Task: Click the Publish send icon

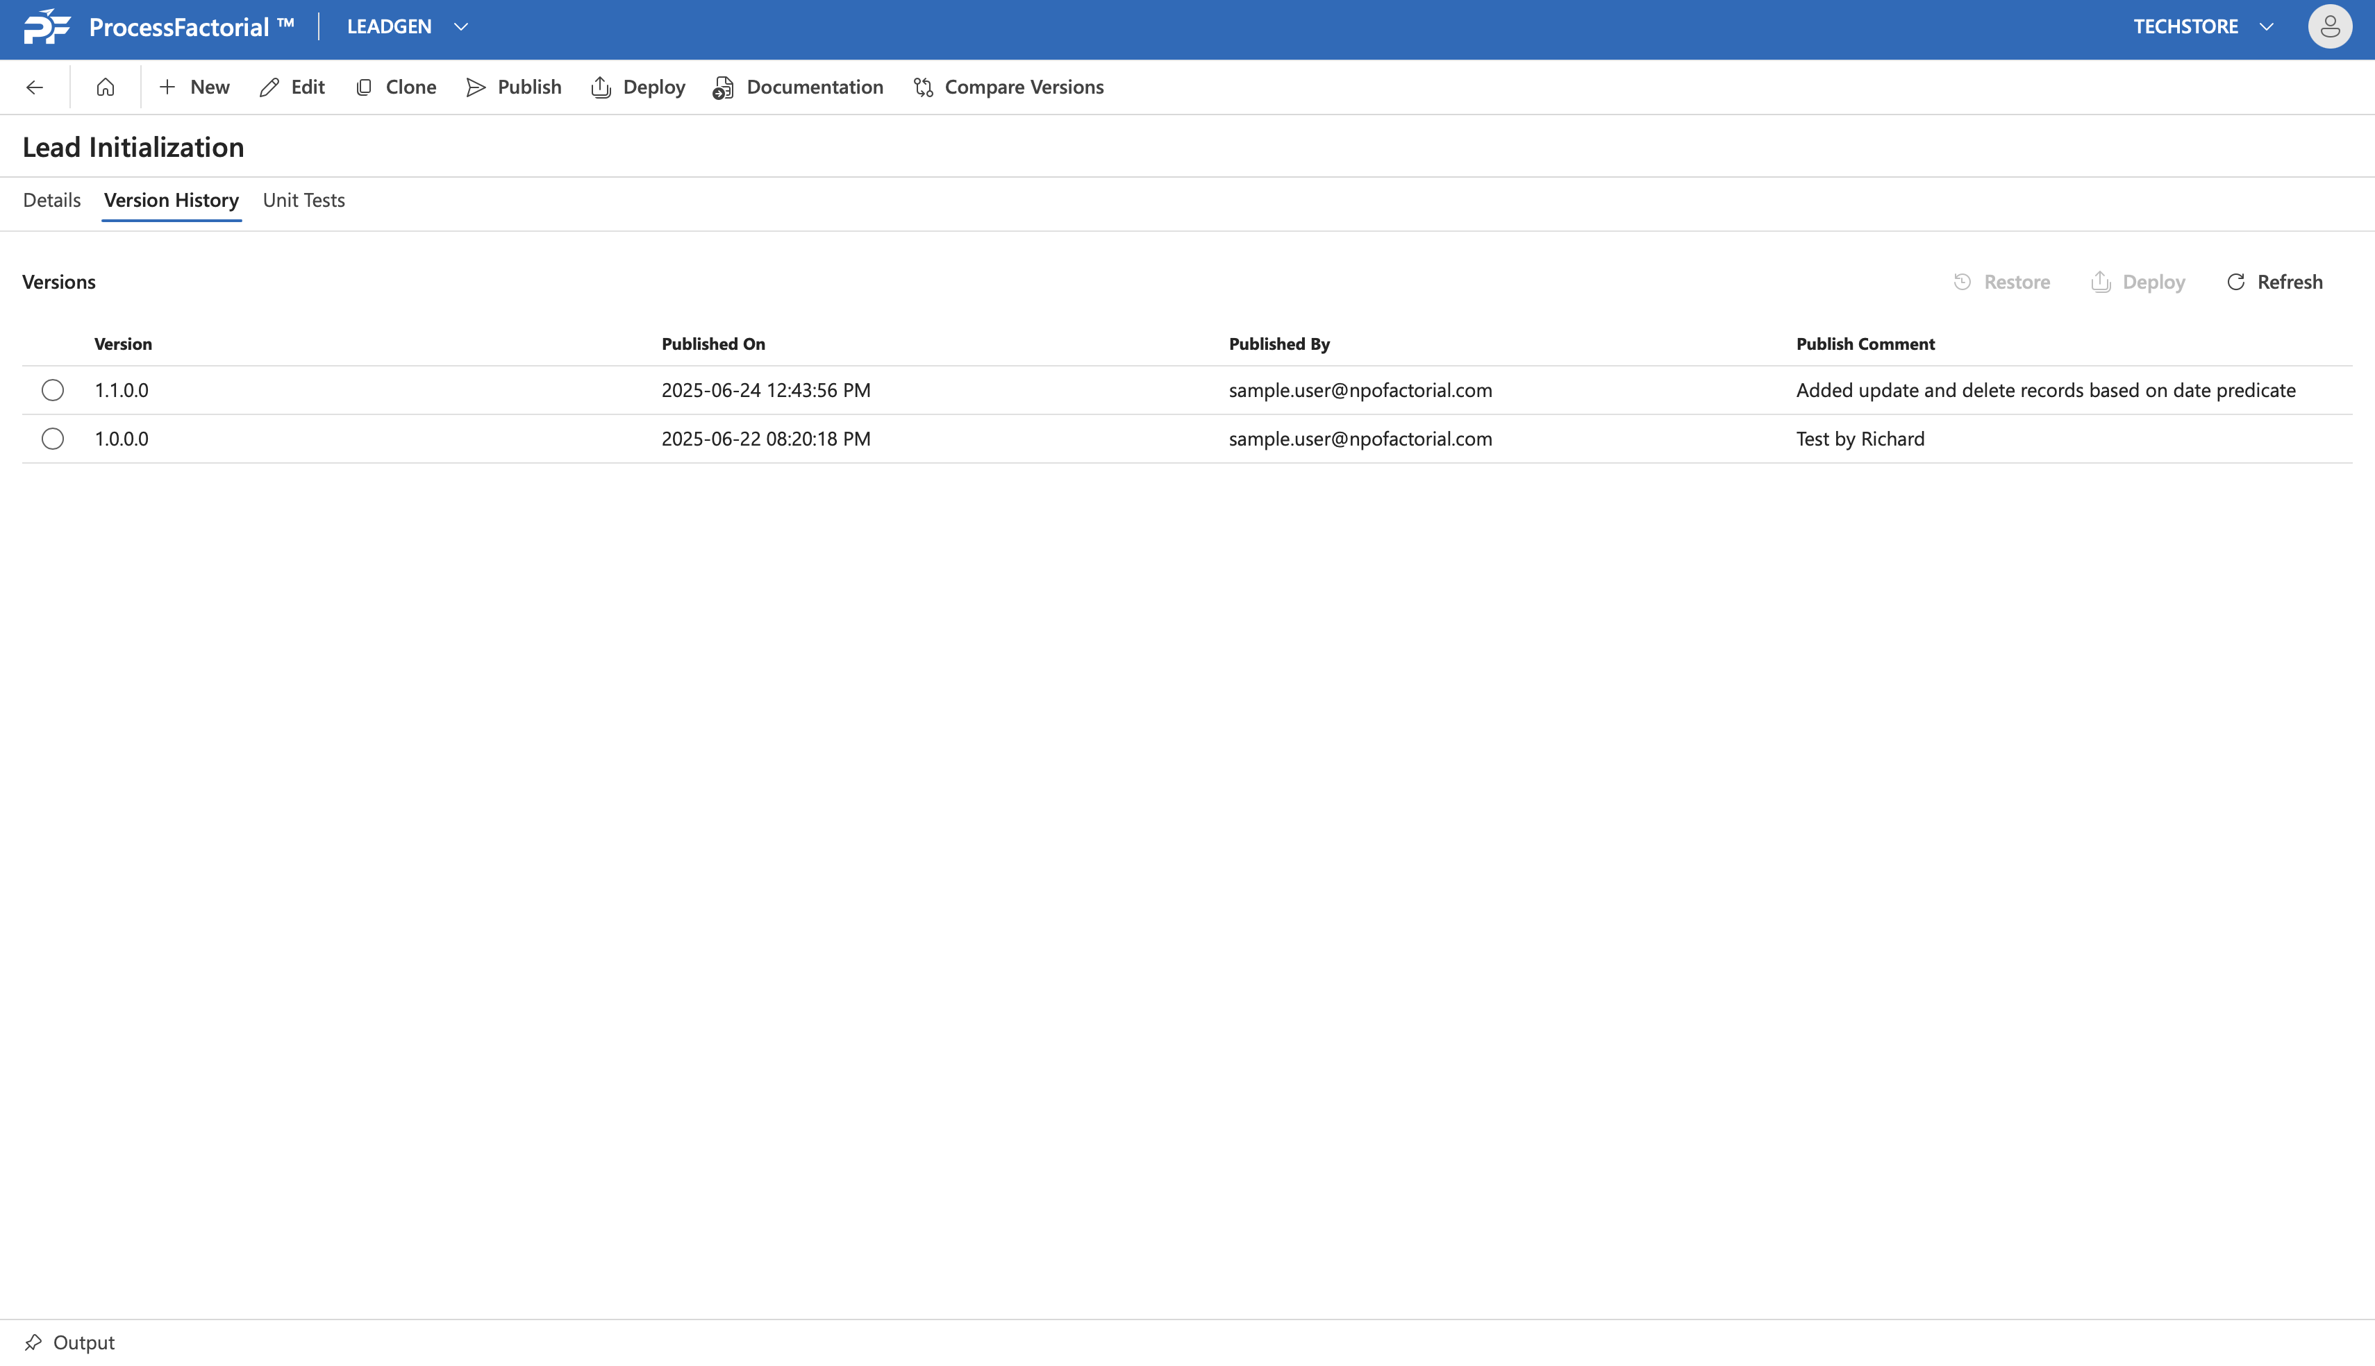Action: (476, 87)
